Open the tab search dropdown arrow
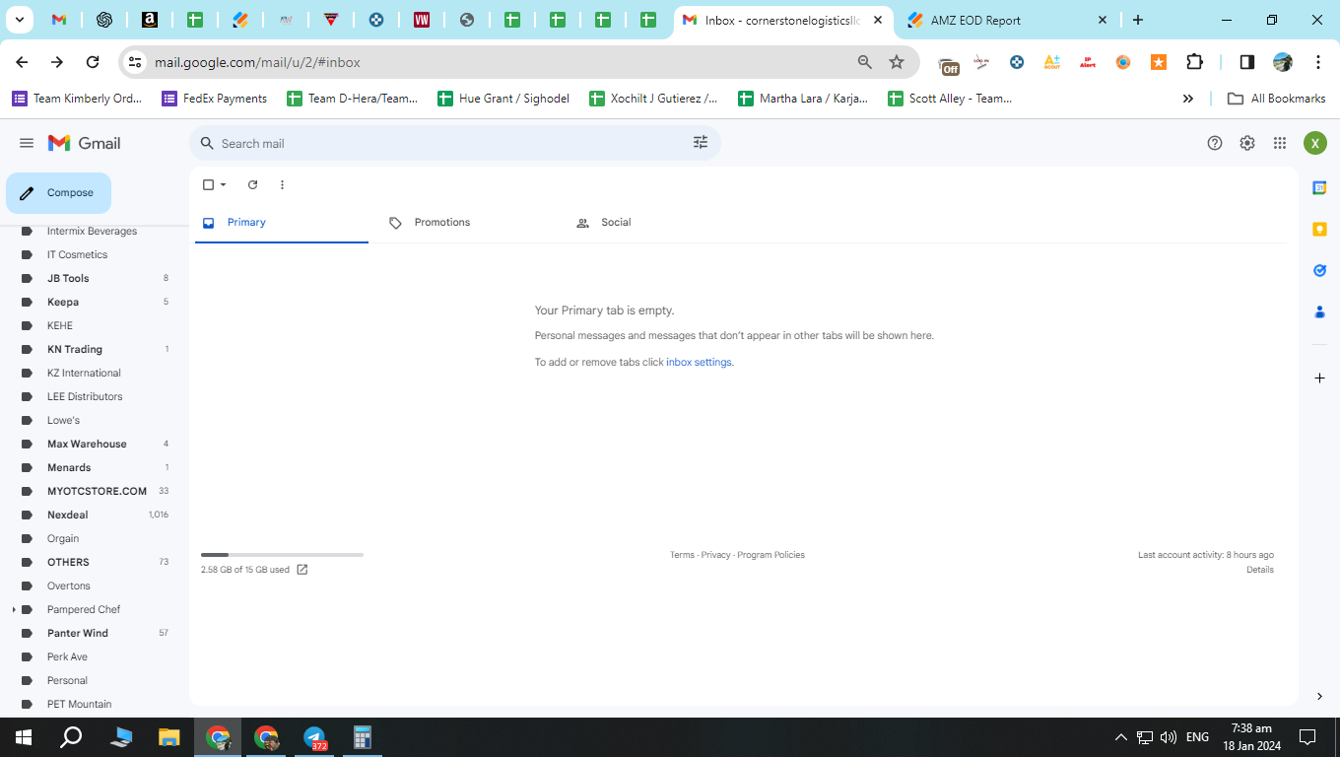 click(x=19, y=20)
